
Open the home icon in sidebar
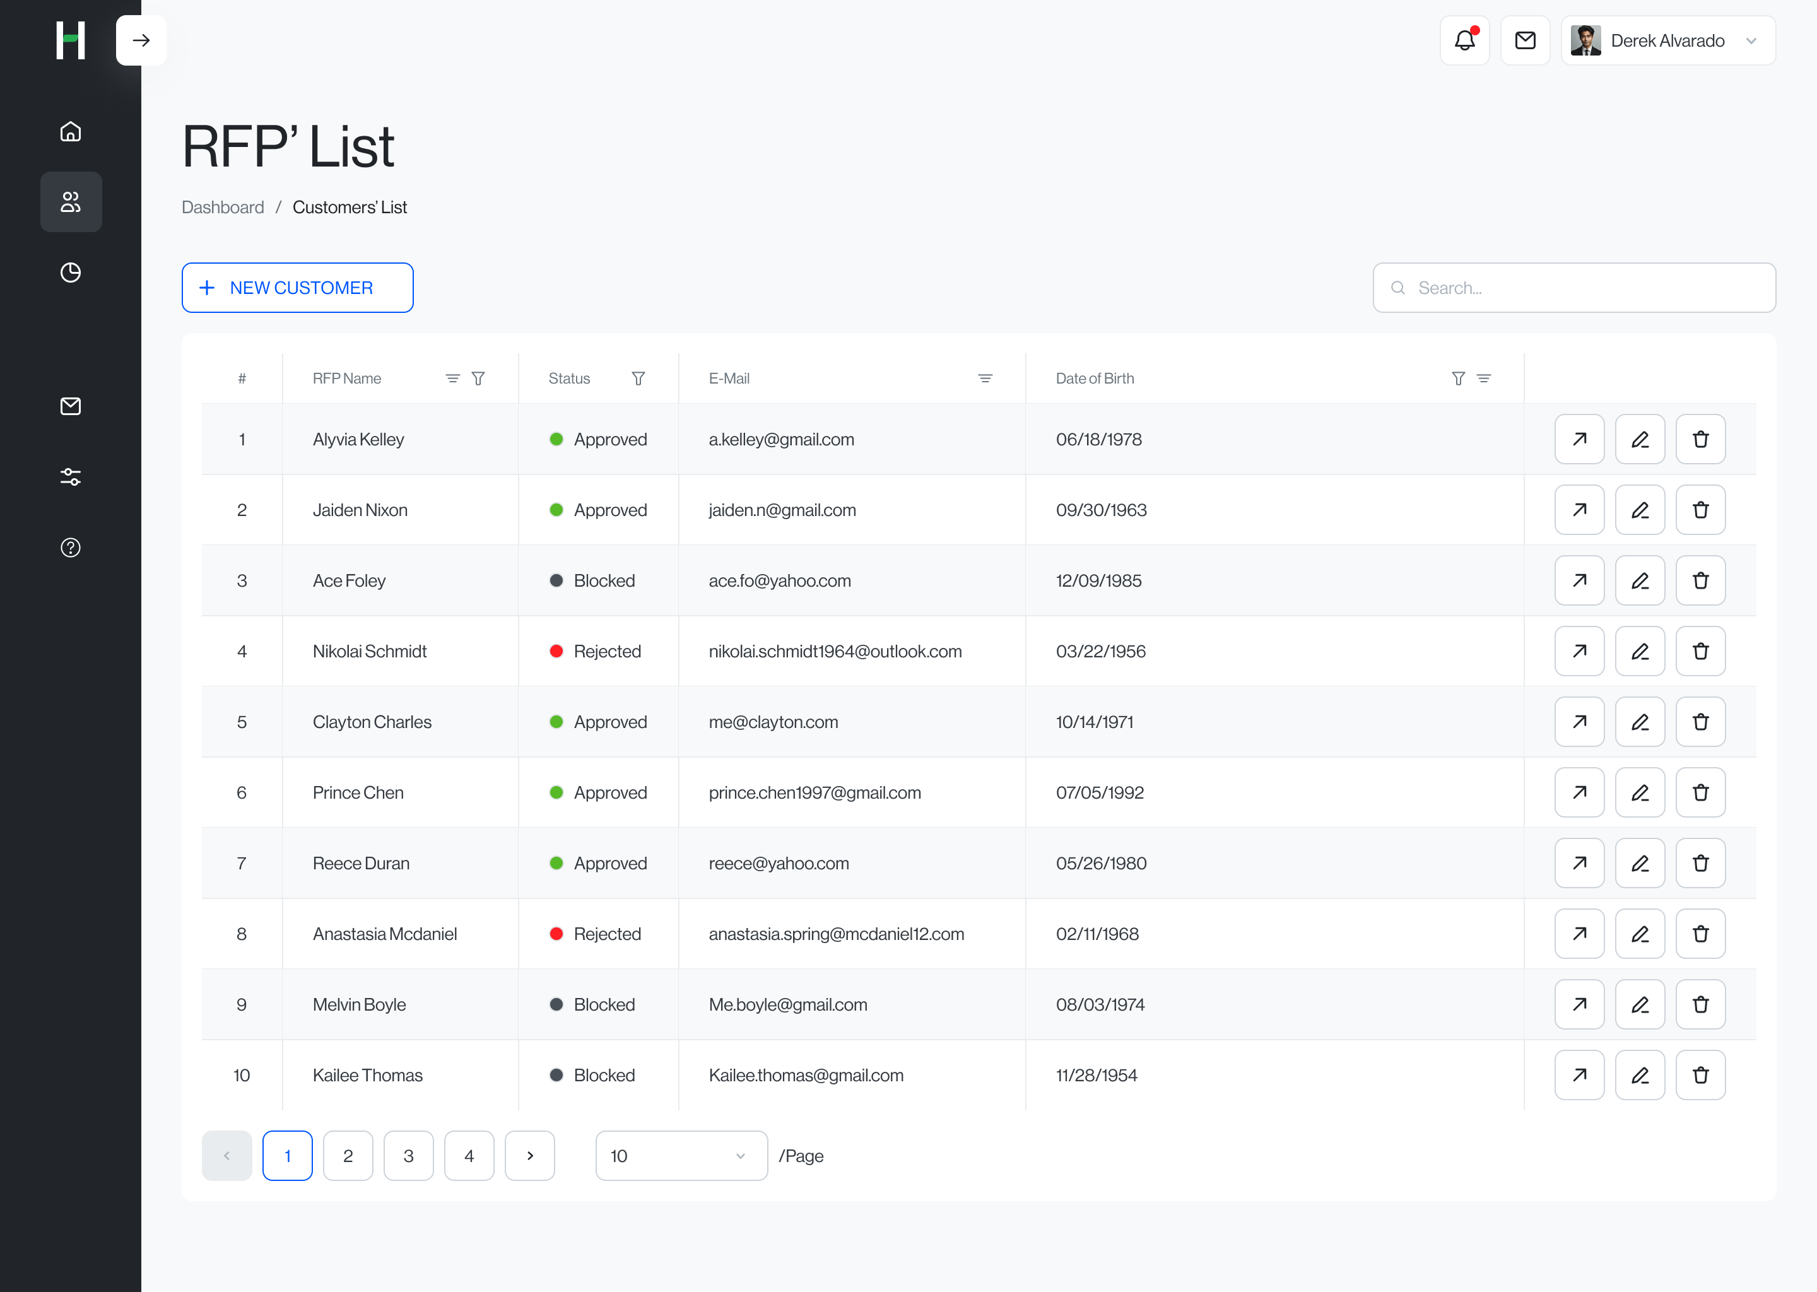(x=71, y=131)
